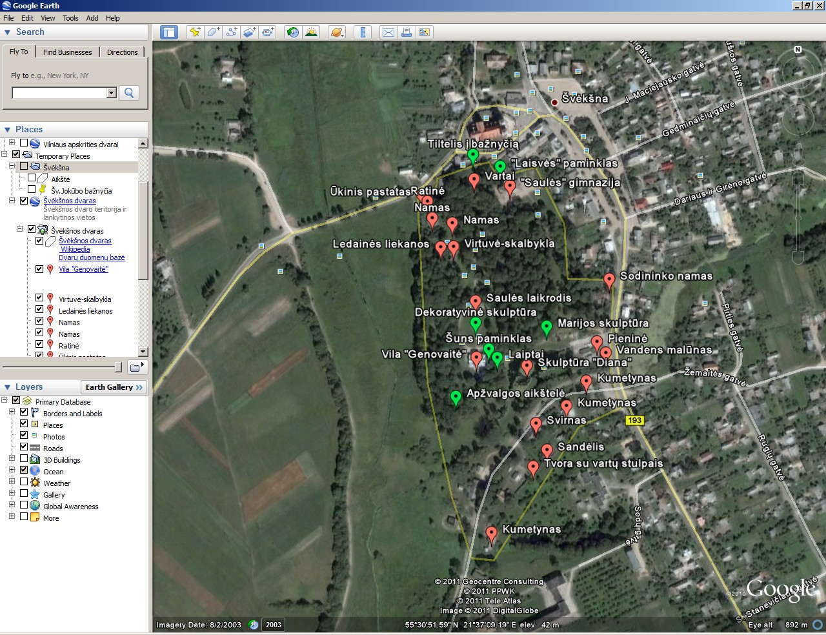Click the Print toolbar icon
This screenshot has width=826, height=635.
[x=407, y=32]
